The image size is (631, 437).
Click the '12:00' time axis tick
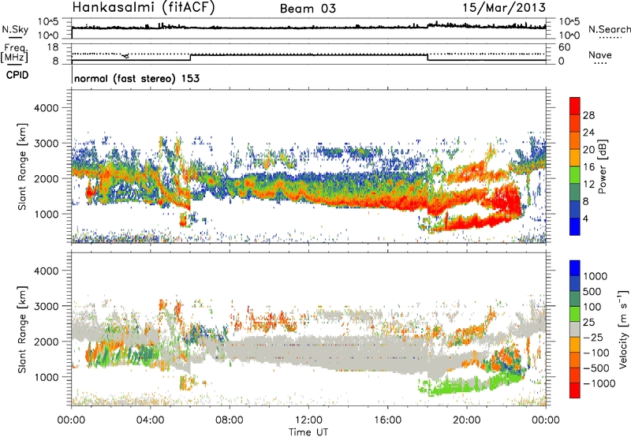[308, 420]
